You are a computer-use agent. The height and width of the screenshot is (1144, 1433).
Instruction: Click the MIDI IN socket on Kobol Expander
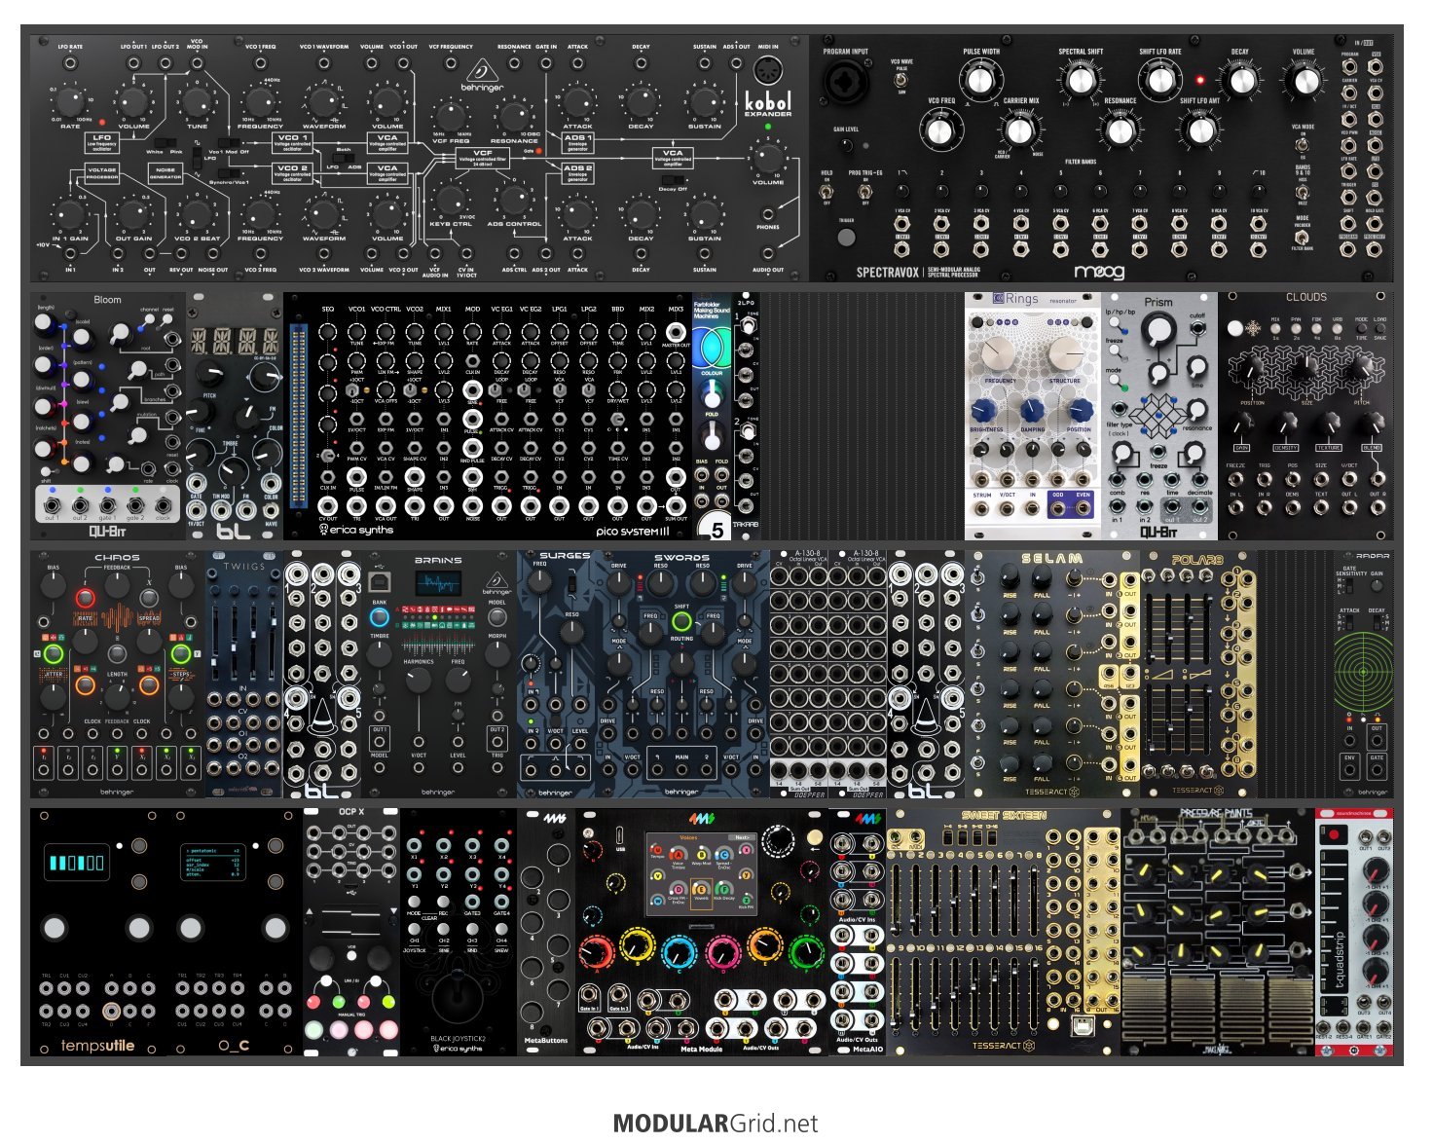pos(768,70)
